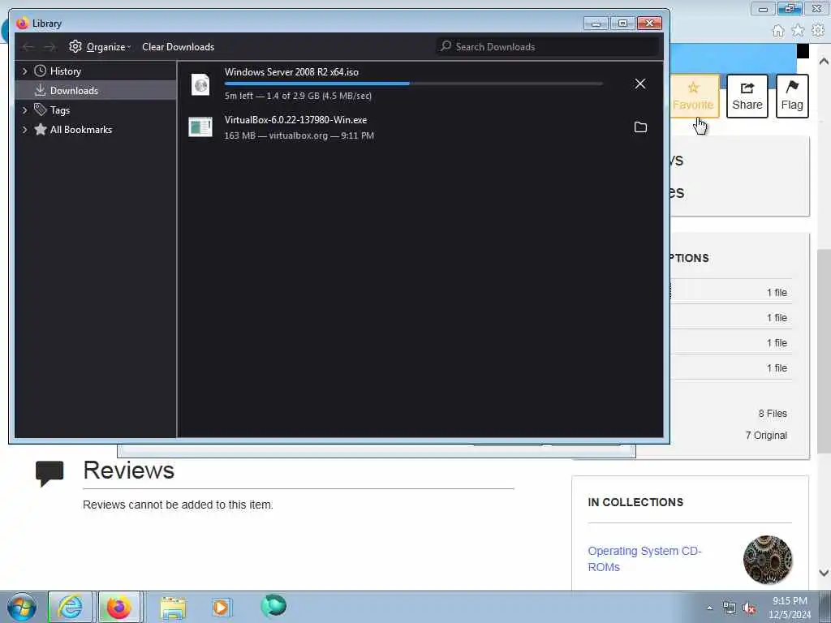Click the 8 Files count text
This screenshot has height=623, width=831.
click(773, 413)
